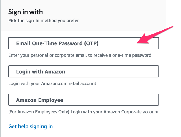Select the Amazon Employee sign-in option
Screen dimensions: 181x137
click(x=83, y=100)
